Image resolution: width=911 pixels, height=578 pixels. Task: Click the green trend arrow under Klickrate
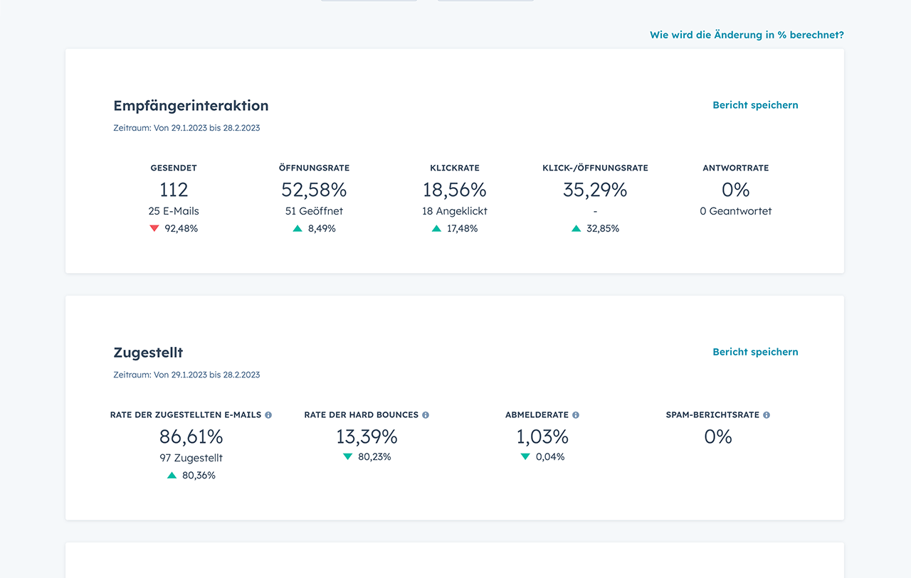(x=436, y=228)
